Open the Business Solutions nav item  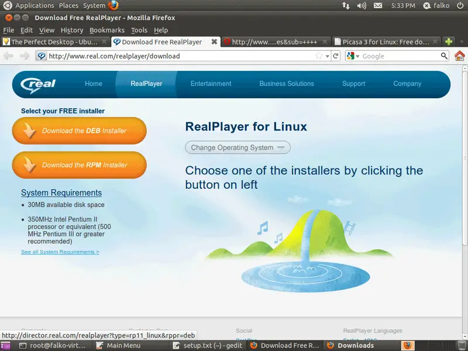coord(287,84)
